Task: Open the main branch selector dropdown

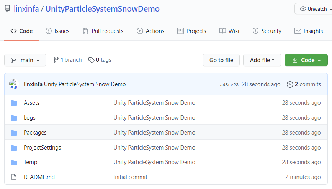Action: click(25, 60)
